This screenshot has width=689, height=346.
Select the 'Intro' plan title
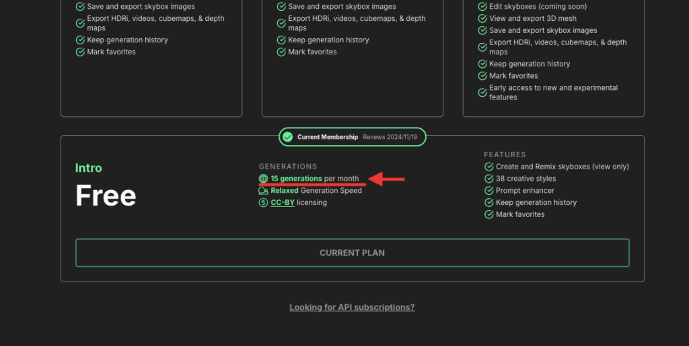pos(88,168)
